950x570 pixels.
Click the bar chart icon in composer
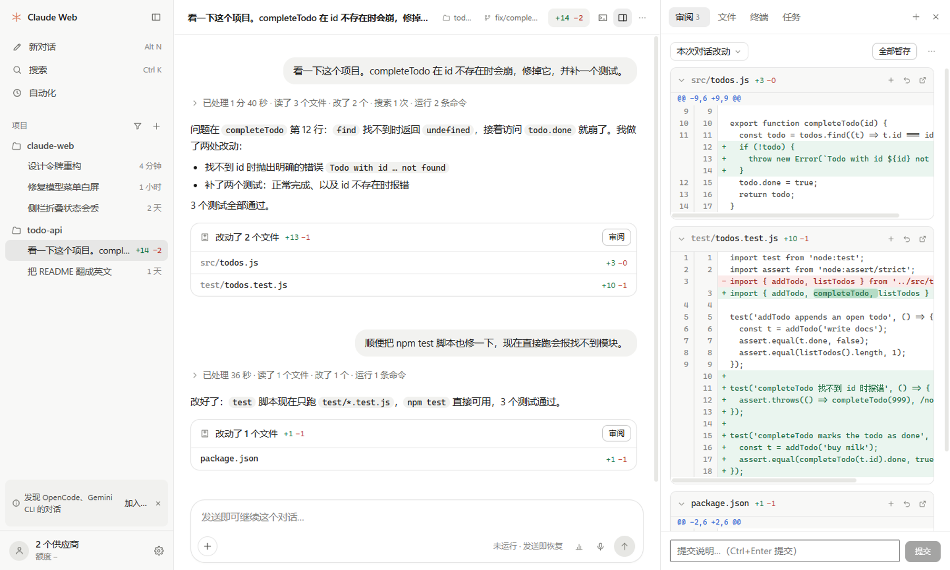pos(579,547)
